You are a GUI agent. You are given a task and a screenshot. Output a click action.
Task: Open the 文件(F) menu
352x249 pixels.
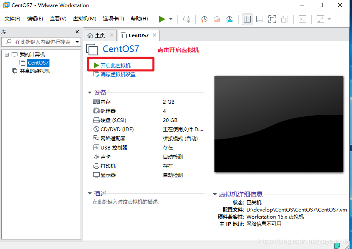coord(12,19)
